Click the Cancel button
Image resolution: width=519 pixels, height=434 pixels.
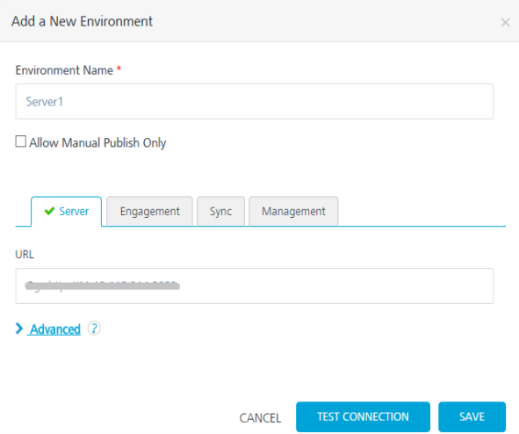coord(260,418)
